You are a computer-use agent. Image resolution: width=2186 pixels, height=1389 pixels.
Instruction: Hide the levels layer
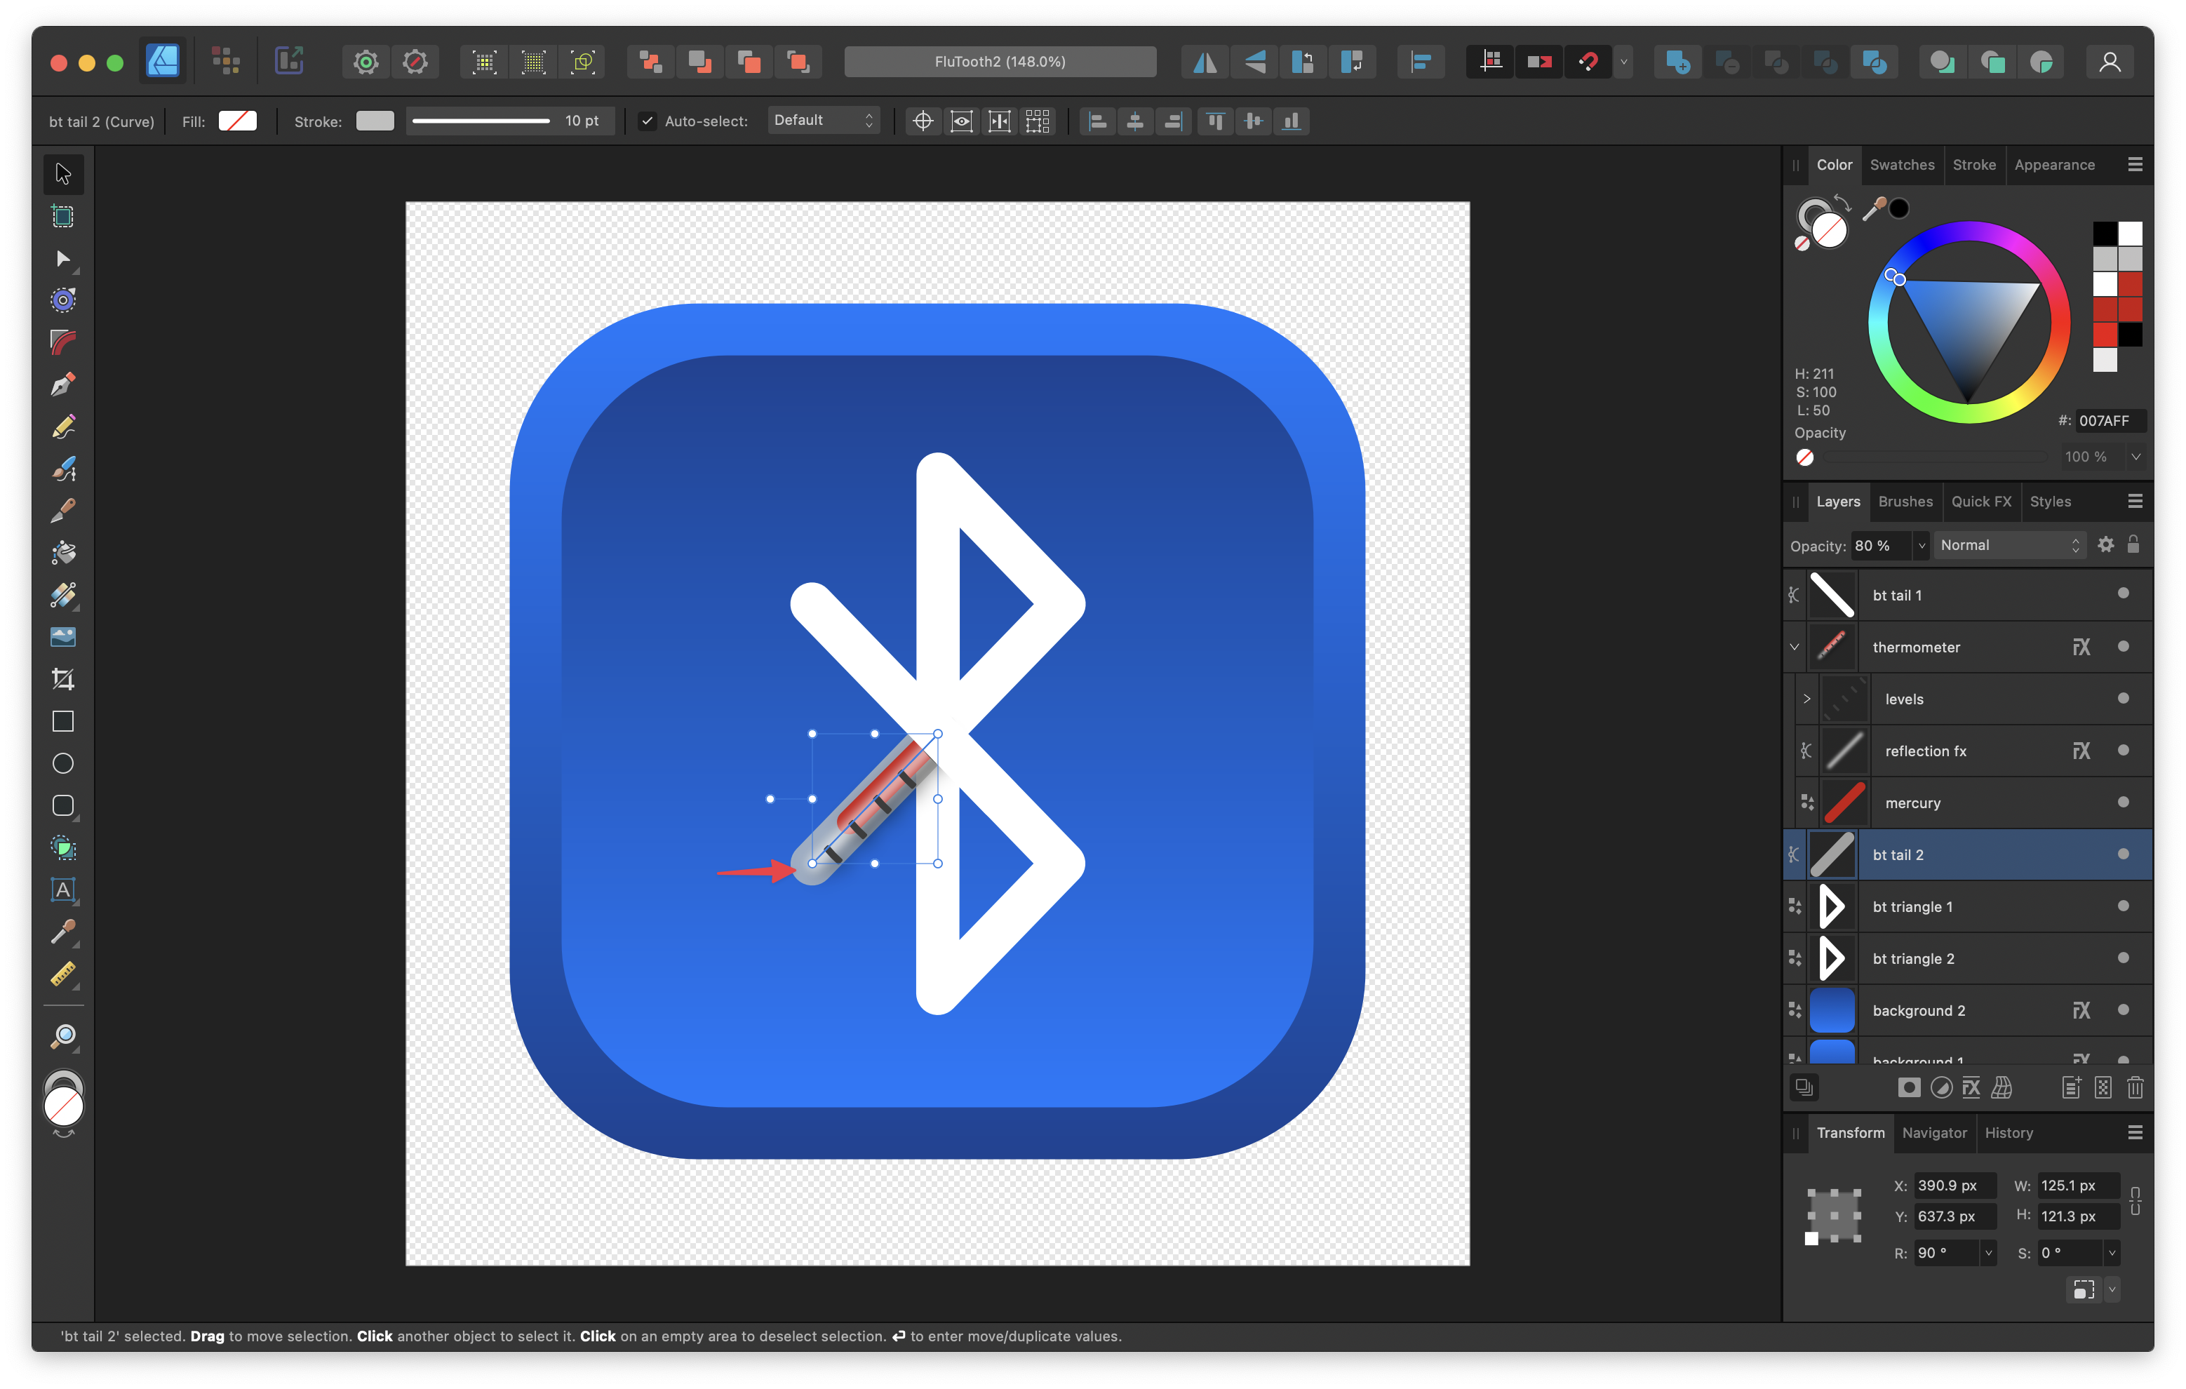pyautogui.click(x=2124, y=698)
